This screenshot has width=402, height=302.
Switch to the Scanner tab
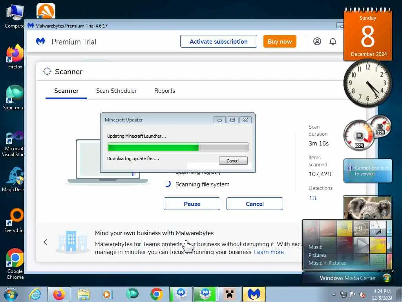[66, 91]
